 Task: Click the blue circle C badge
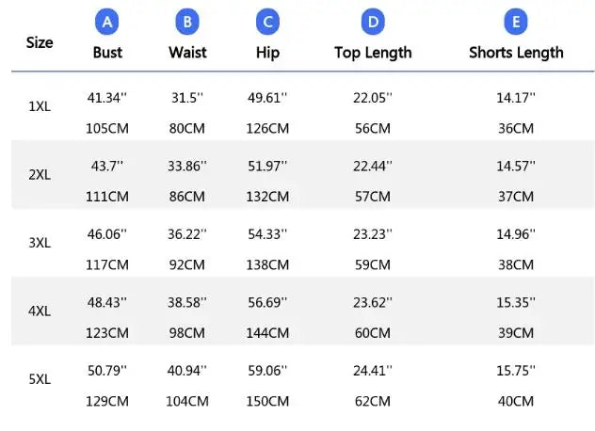[x=267, y=22]
